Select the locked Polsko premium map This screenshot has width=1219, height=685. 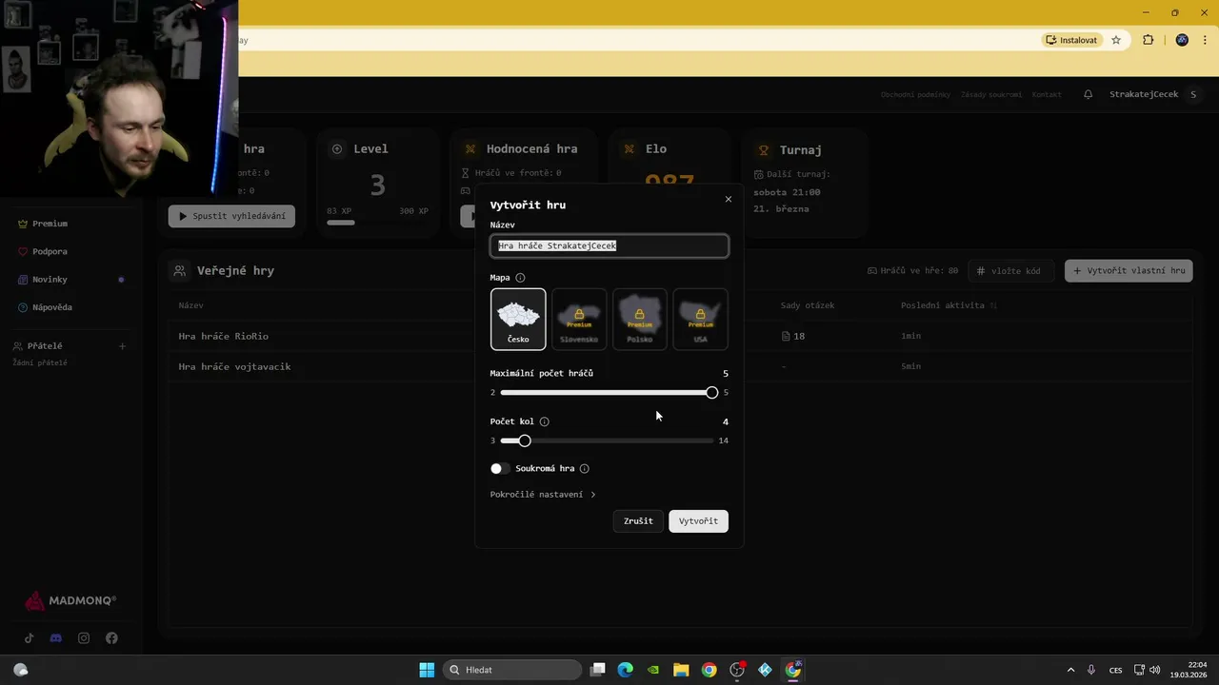click(640, 320)
